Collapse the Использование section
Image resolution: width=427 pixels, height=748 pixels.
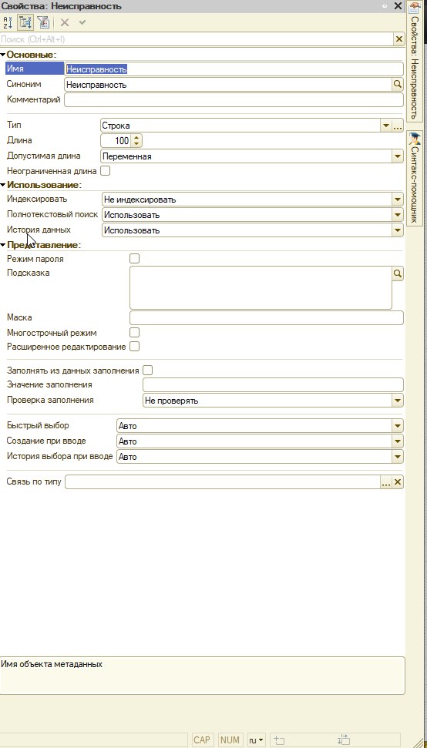coord(3,185)
